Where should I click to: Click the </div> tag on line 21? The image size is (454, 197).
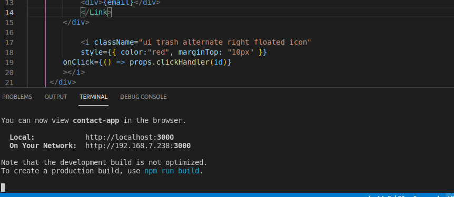(x=63, y=82)
